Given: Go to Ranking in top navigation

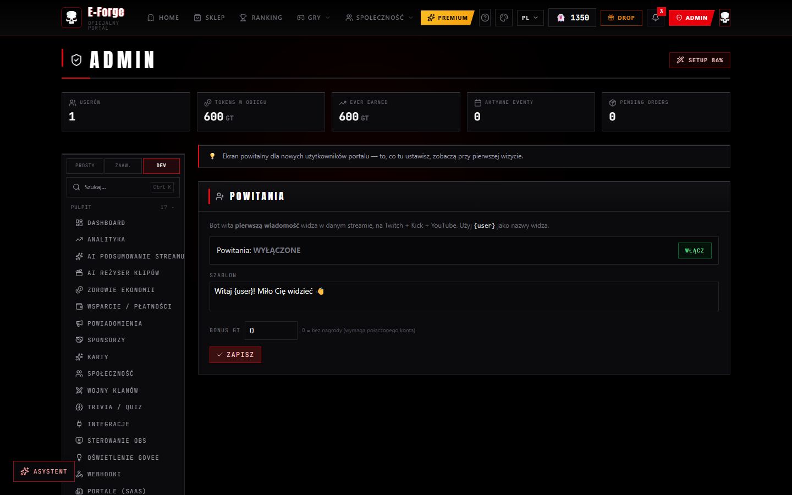Looking at the screenshot, I should 261,18.
